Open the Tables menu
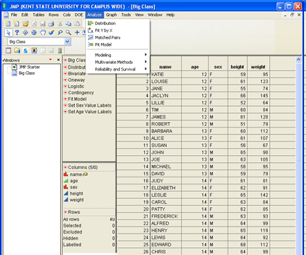Screen dimensions: 306x255 38,15
